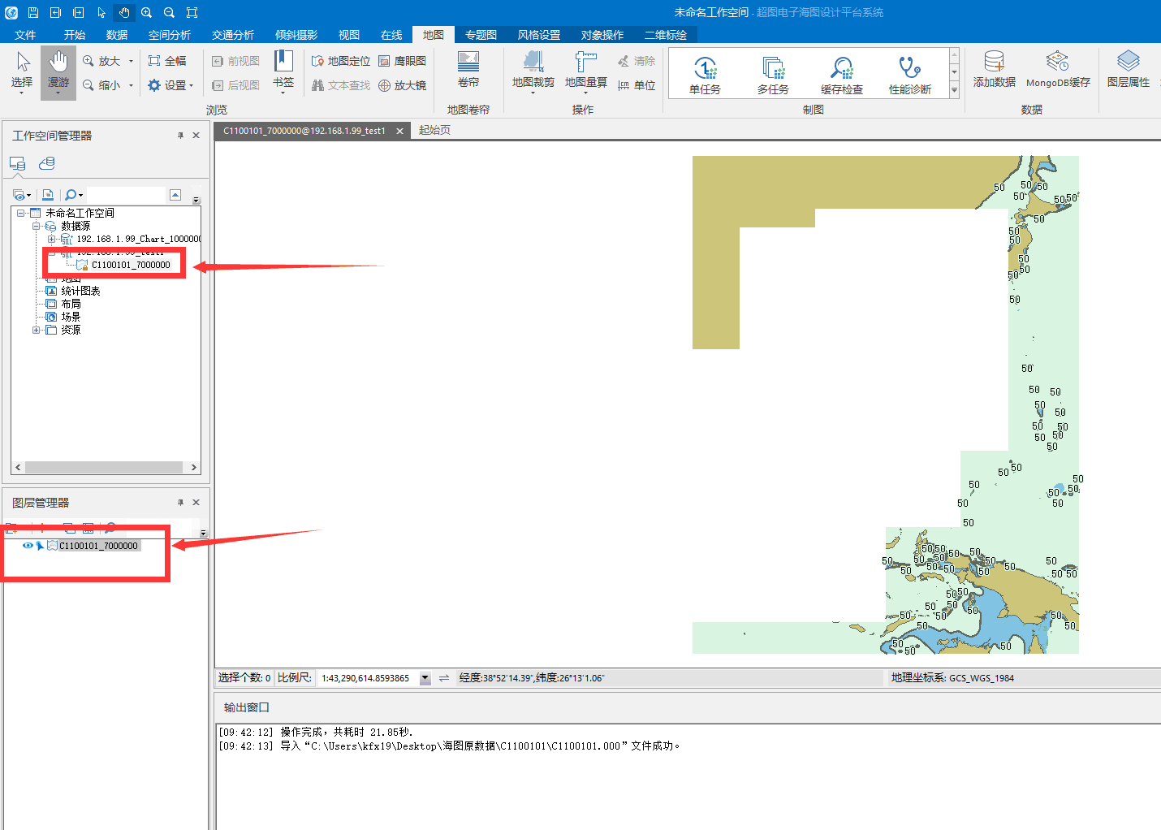Open 图层属性 layer properties
This screenshot has width=1161, height=830.
point(1129,70)
